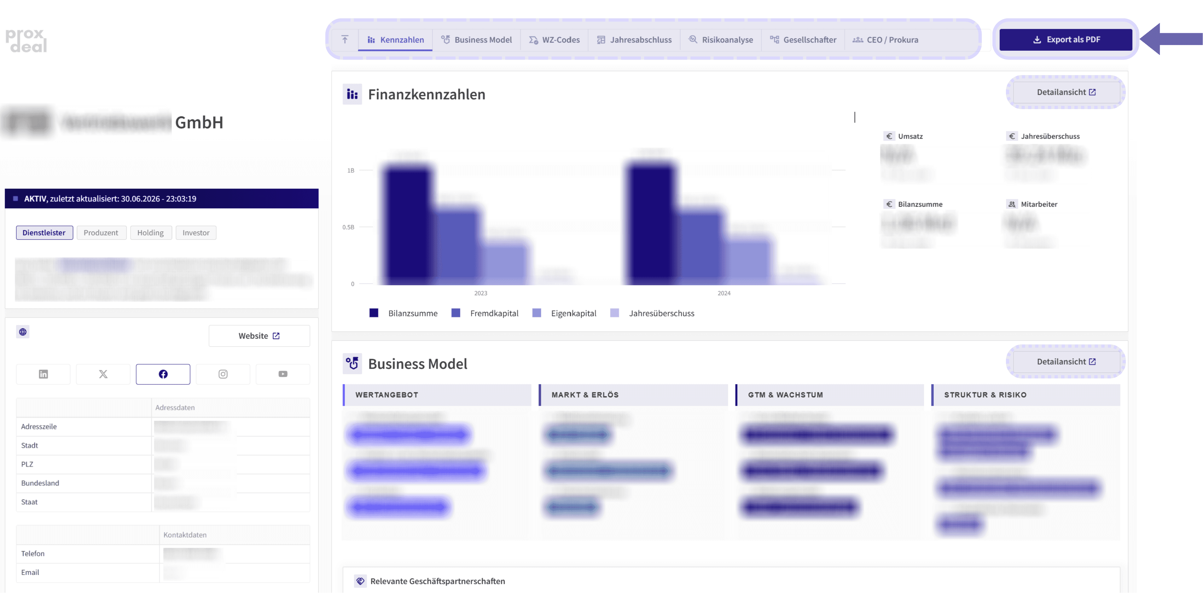Open the Facebook social icon
The width and height of the screenshot is (1203, 593).
click(x=163, y=374)
